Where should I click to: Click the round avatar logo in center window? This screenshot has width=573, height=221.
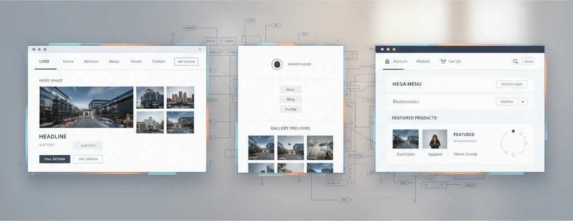277,64
